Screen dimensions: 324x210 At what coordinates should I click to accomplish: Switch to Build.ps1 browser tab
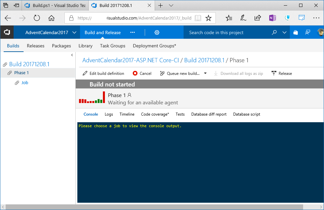pyautogui.click(x=55, y=6)
